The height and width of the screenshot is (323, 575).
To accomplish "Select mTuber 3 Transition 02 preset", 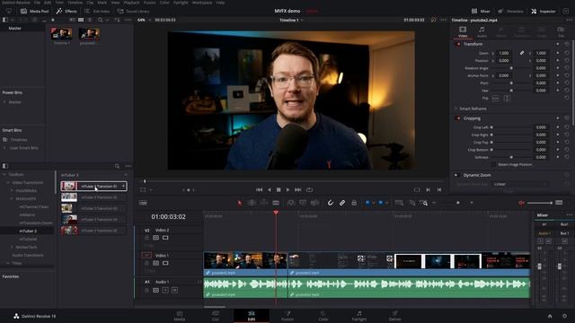I will [x=93, y=197].
